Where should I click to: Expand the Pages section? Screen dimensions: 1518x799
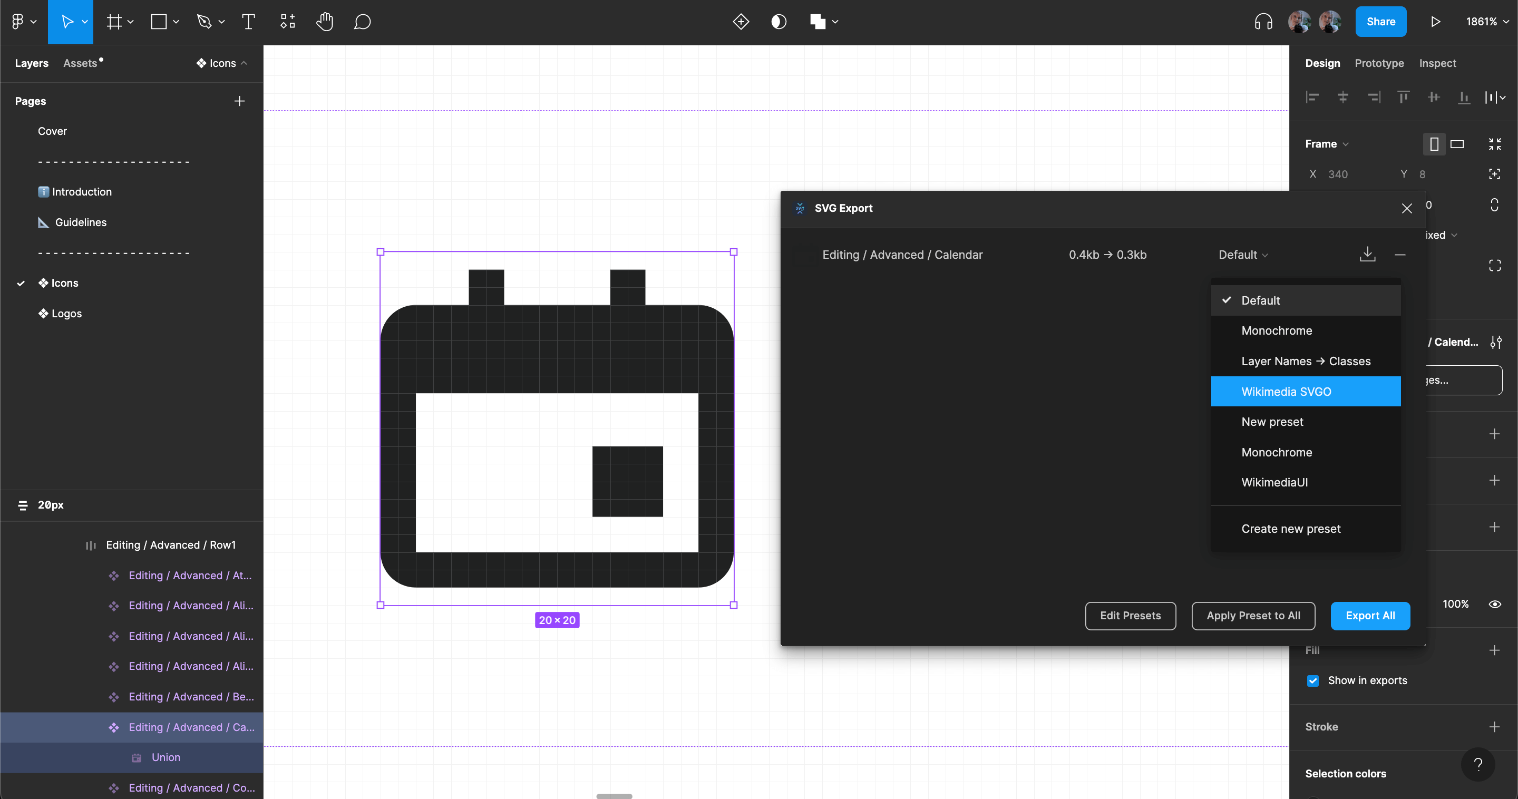(x=30, y=100)
